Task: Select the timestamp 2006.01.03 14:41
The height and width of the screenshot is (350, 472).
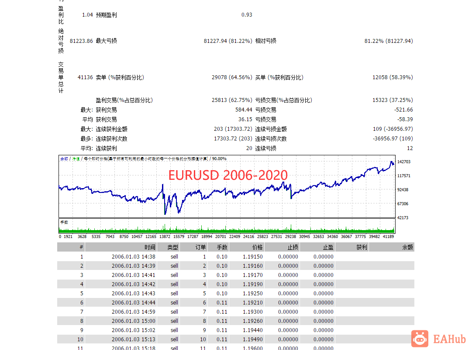Action: (133, 275)
